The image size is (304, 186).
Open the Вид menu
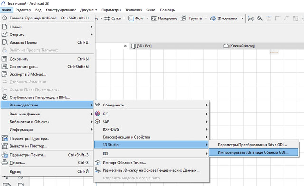click(38, 10)
